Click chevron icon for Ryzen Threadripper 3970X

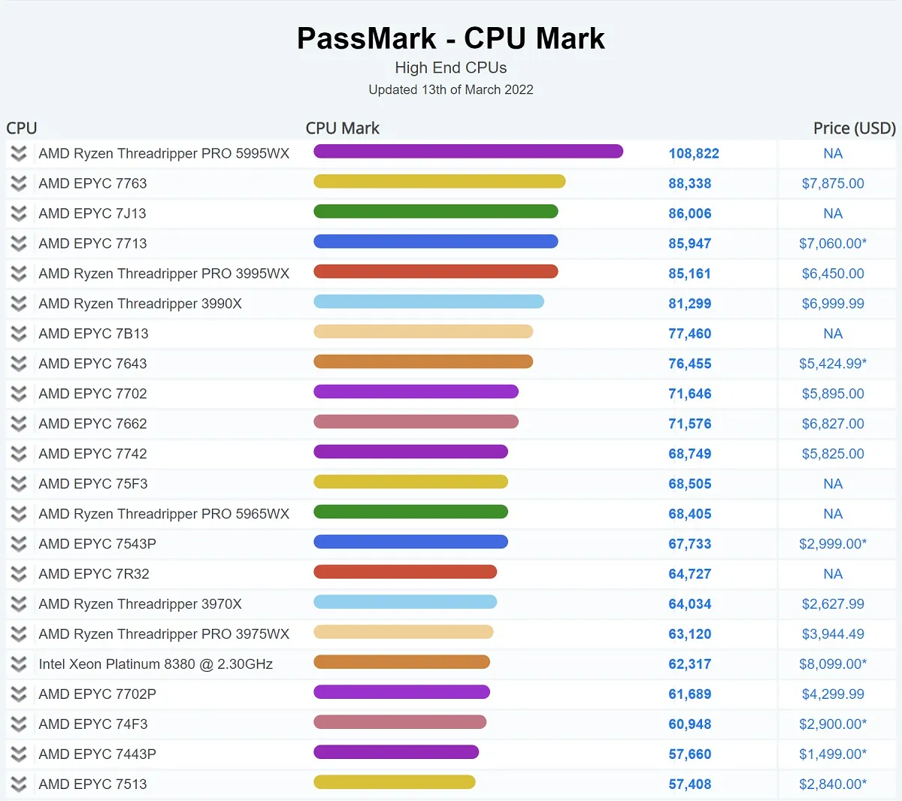coord(19,604)
